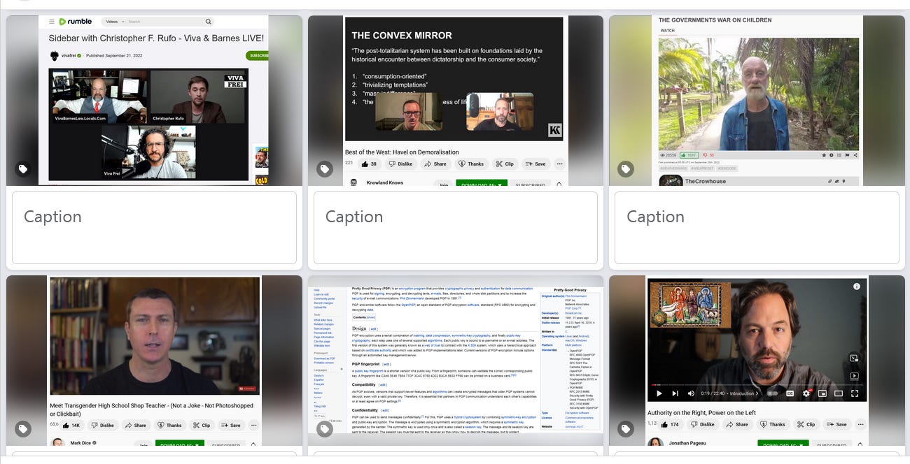Open the Mark Dice channel name
This screenshot has height=464, width=910.
pyautogui.click(x=80, y=443)
